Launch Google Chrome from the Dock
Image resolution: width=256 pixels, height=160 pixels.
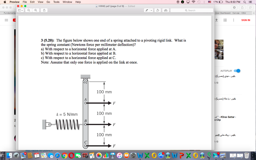[x=64, y=155]
